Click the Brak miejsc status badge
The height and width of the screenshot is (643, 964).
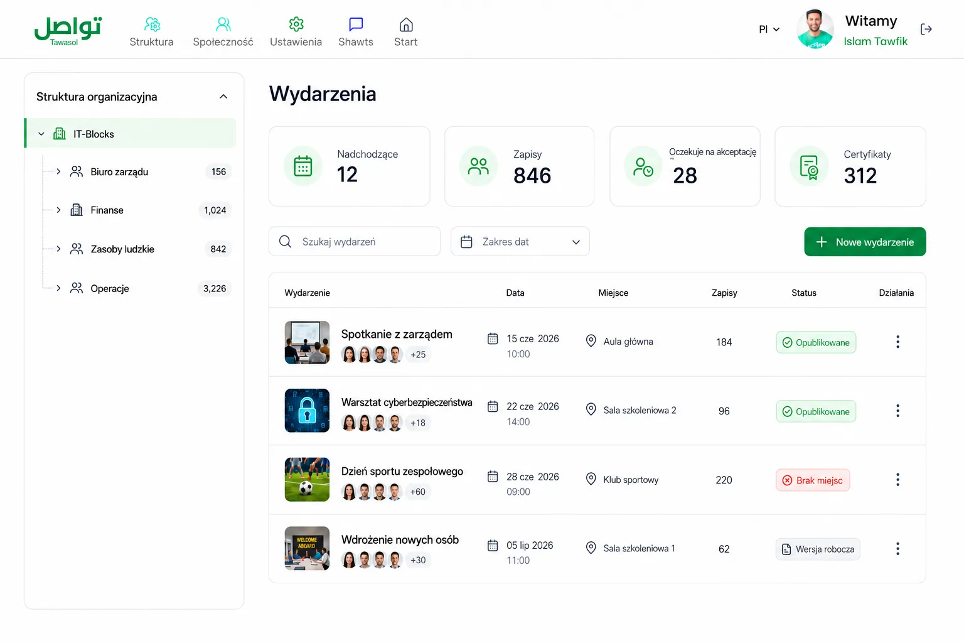click(813, 480)
